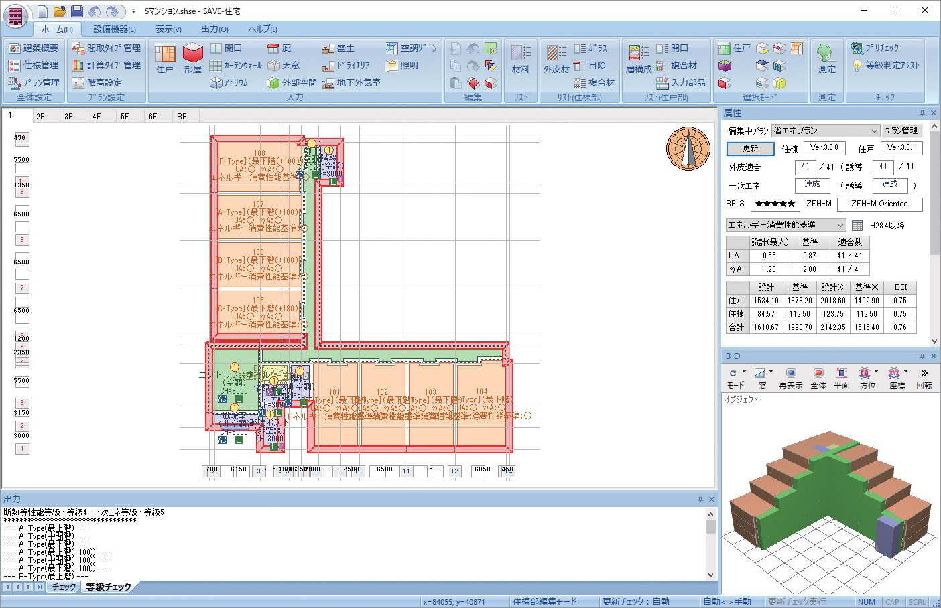This screenshot has width=941, height=608.
Task: Open the 設備機器(E) ribbon tab
Action: (115, 29)
